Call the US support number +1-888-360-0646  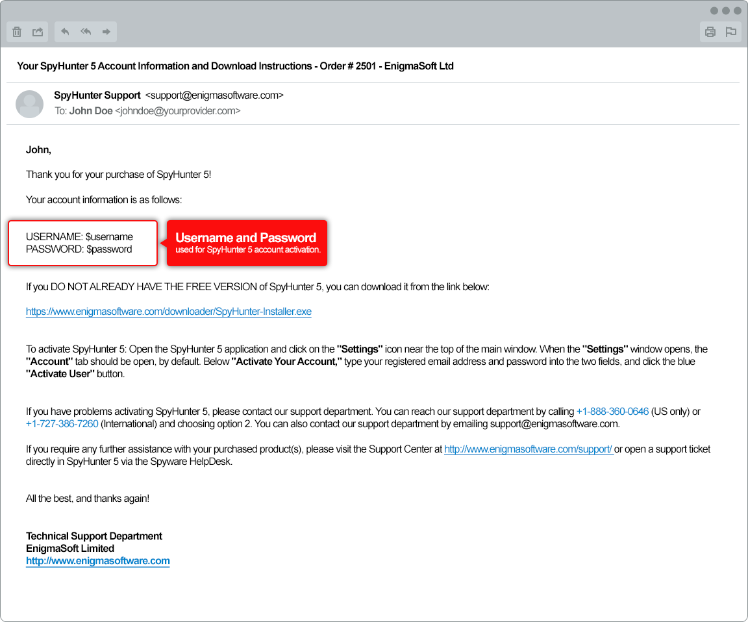point(612,412)
